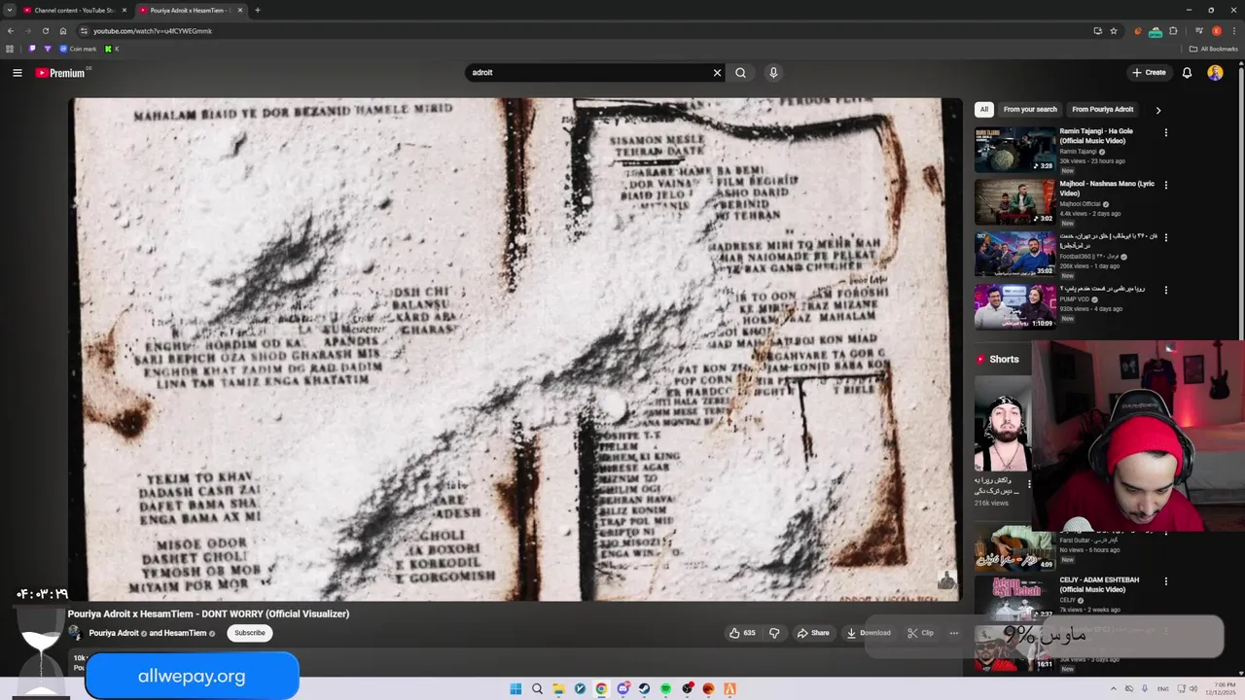Screen dimensions: 1245x700
Task: Click the Clip button
Action: tap(920, 633)
